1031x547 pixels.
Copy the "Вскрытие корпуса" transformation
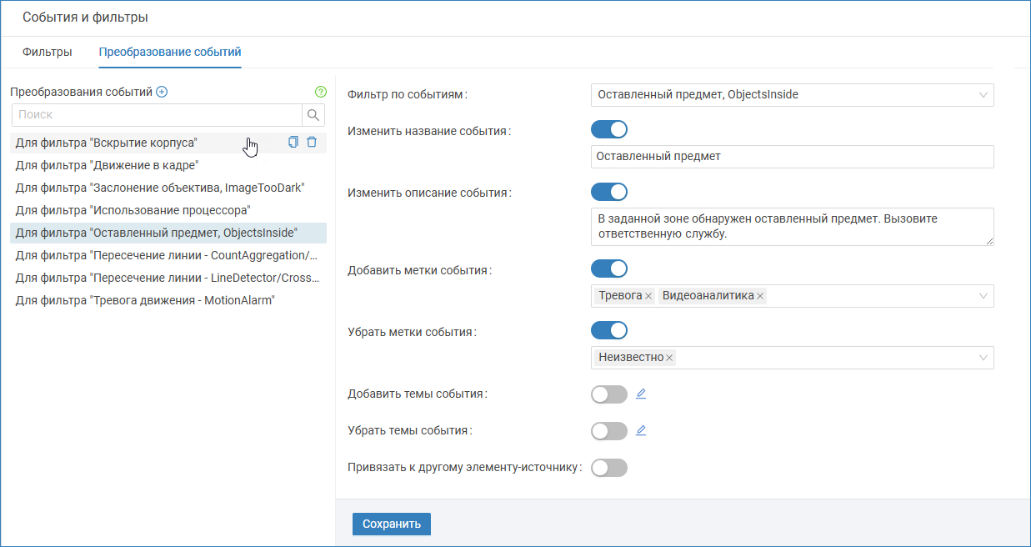point(293,143)
